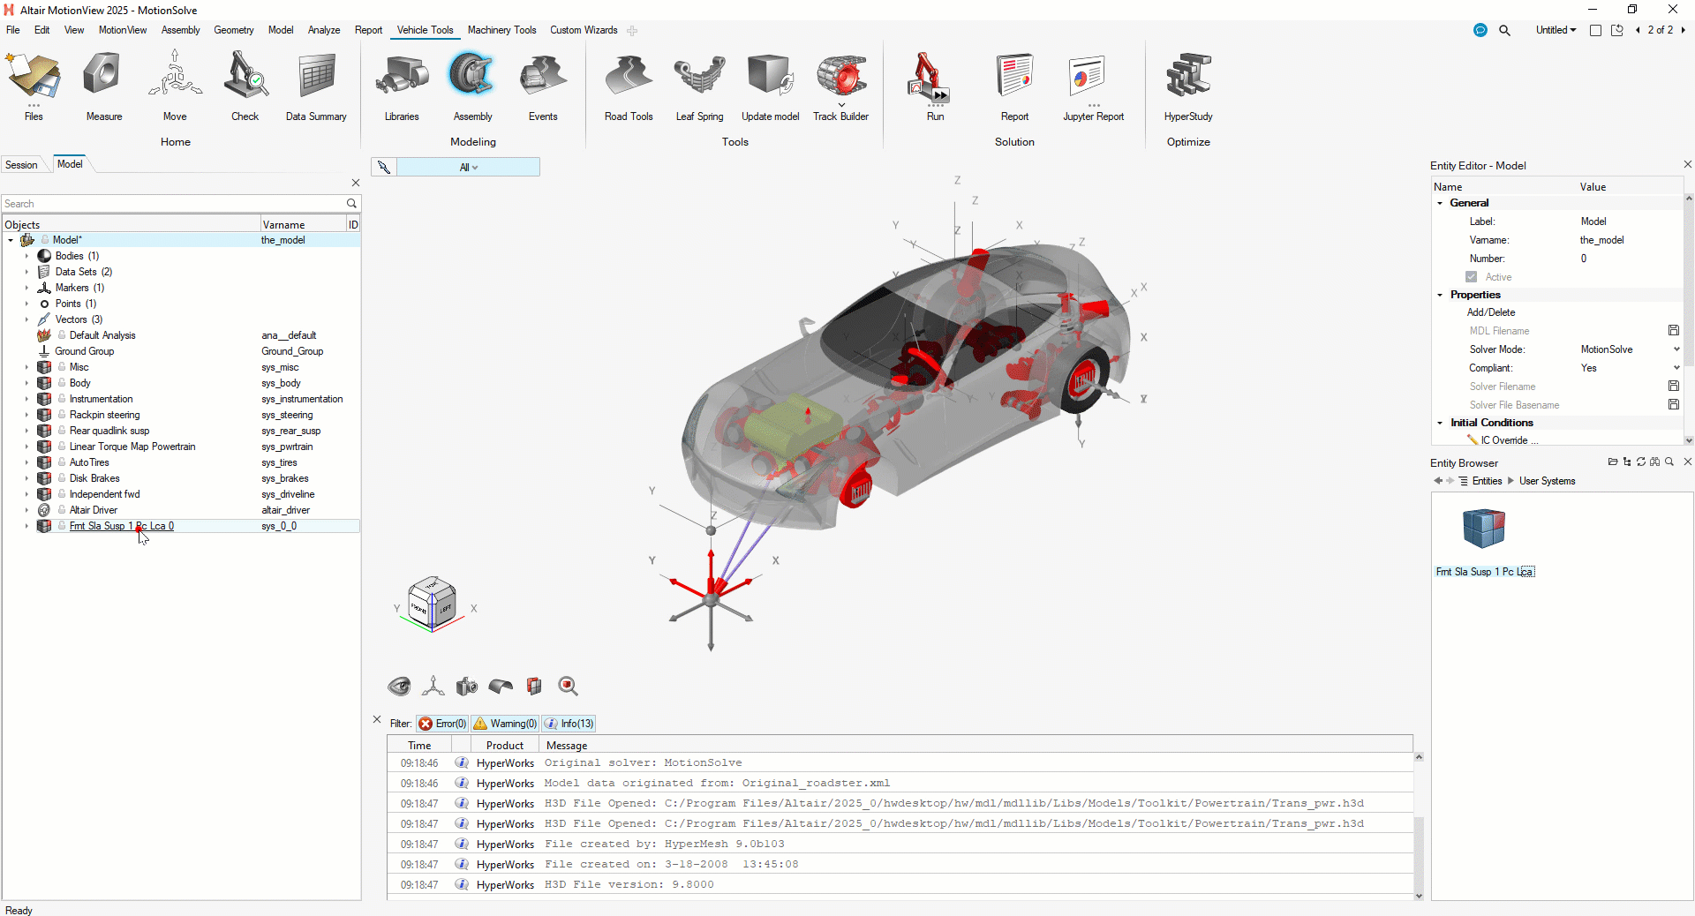
Task: Open the Events tool
Action: coord(543,86)
